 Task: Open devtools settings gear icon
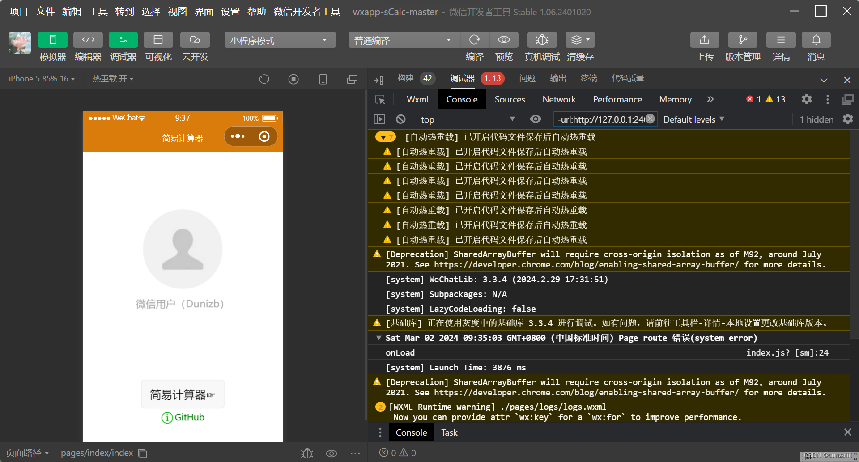(807, 99)
